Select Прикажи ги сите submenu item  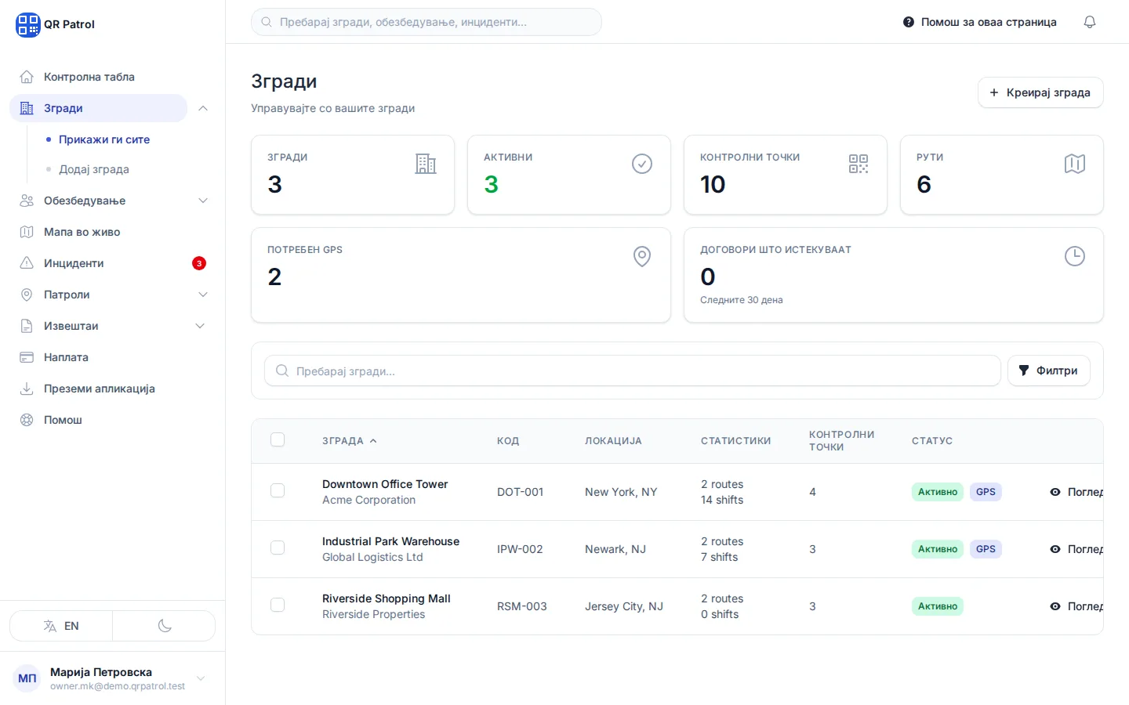[x=104, y=139]
